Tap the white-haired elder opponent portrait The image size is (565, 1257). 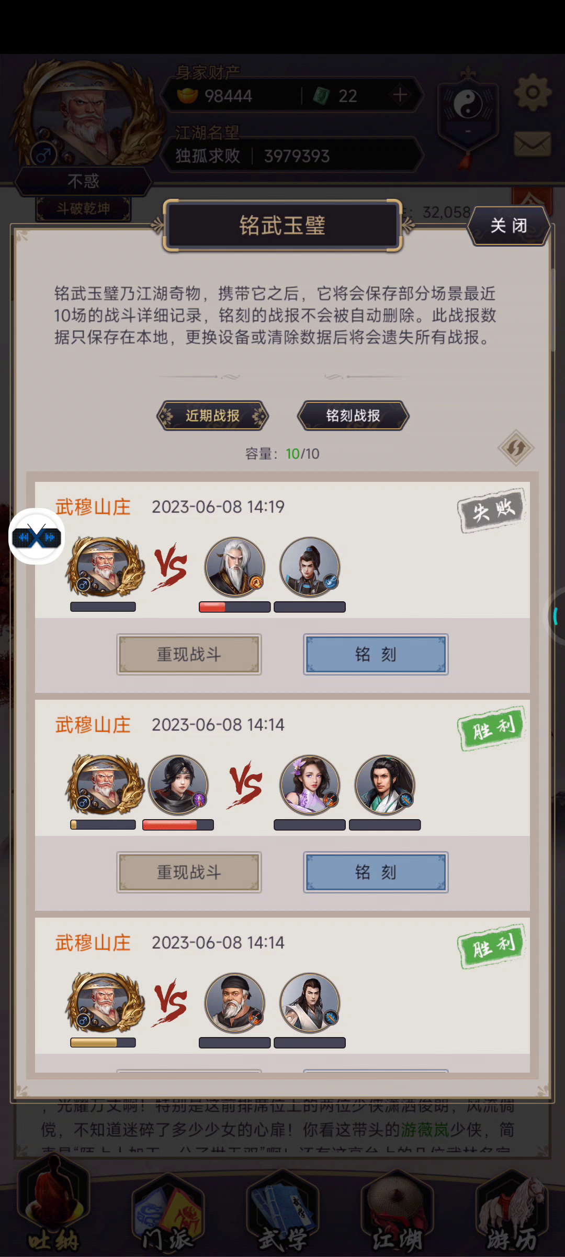click(235, 567)
